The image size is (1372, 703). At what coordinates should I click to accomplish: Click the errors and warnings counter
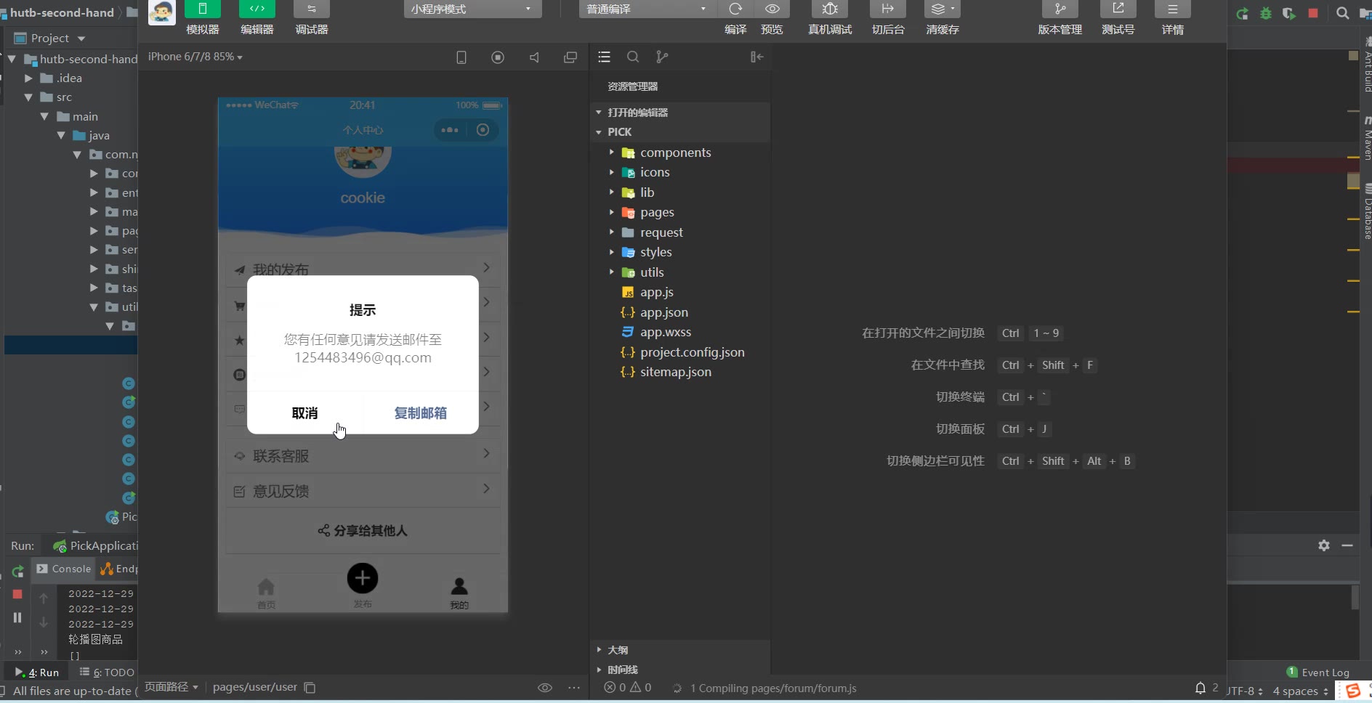[x=628, y=688]
